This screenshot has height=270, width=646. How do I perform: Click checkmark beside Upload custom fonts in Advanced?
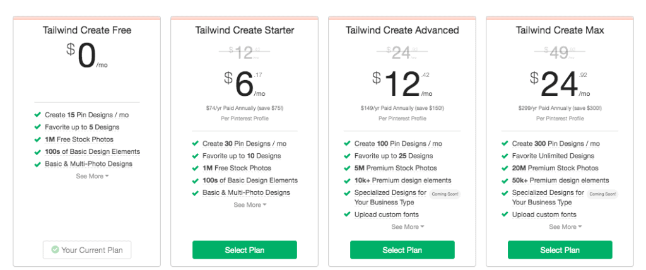tap(348, 214)
